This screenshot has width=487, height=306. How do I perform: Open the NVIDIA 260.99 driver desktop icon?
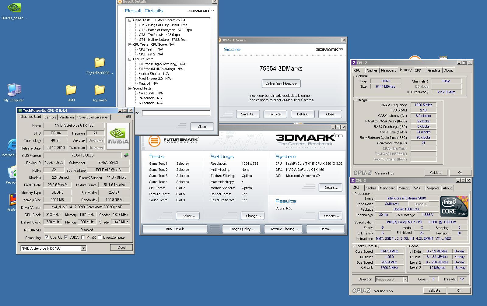14,11
